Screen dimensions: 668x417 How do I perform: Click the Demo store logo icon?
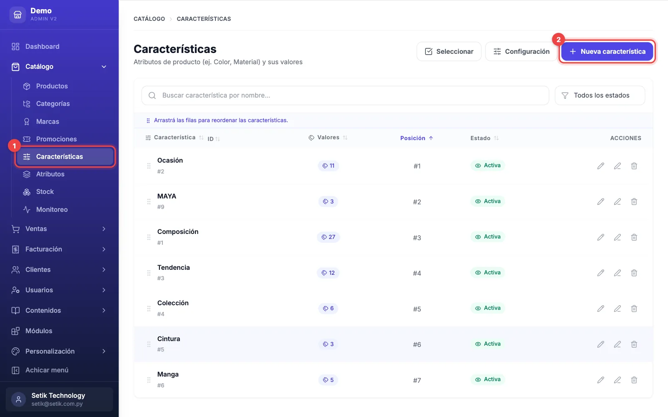point(18,15)
